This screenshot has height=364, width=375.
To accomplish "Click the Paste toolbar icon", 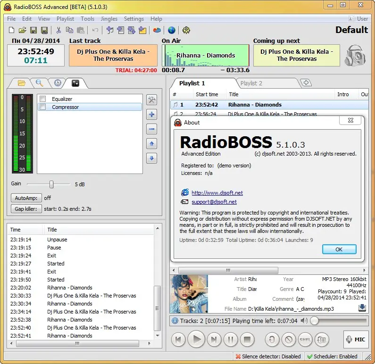I will click(81, 30).
